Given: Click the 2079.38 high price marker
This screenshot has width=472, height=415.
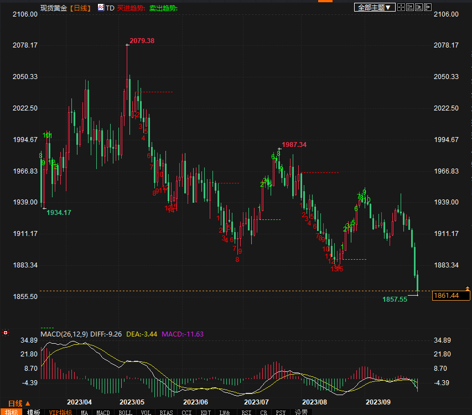Looking at the screenshot, I should pos(142,41).
